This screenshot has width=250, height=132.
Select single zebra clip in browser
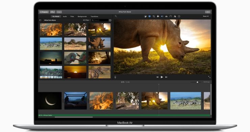(99, 72)
